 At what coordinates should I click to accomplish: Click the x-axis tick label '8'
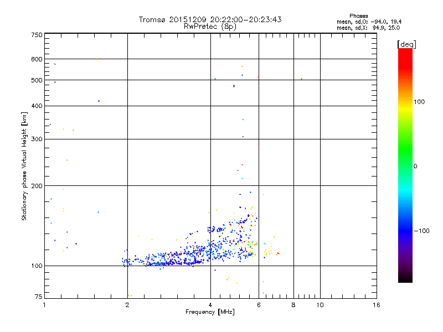pos(293,305)
